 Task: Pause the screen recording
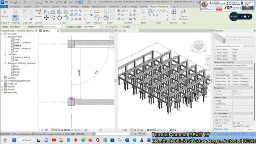tap(242, 16)
